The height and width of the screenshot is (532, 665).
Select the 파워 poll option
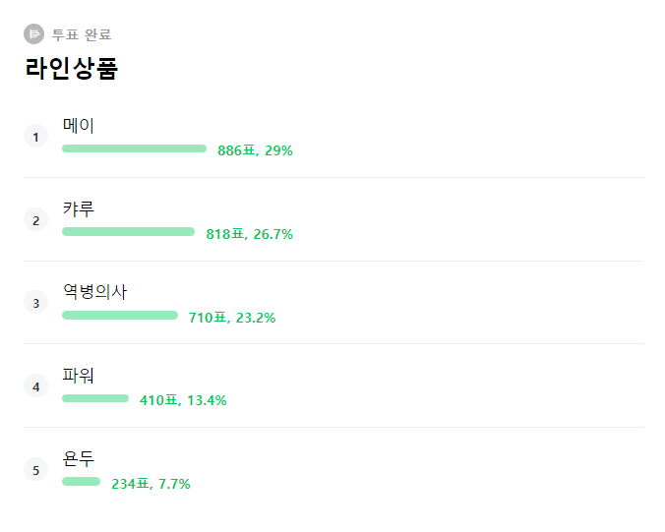pyautogui.click(x=79, y=376)
